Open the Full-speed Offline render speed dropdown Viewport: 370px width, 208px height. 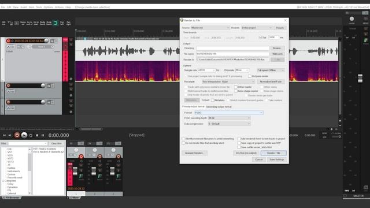(271, 70)
